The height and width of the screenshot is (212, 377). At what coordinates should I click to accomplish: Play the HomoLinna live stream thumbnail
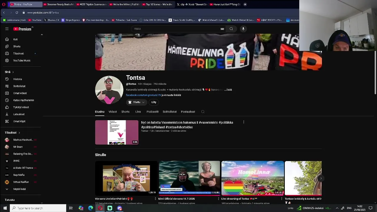coord(253,178)
